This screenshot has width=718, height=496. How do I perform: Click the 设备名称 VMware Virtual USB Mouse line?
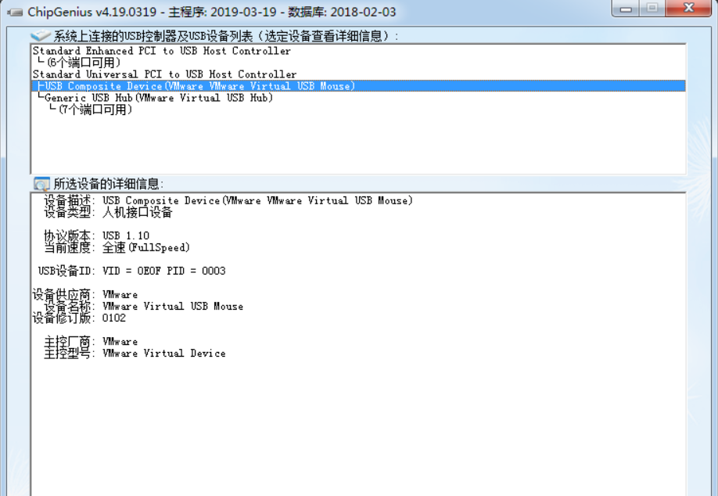coord(143,307)
